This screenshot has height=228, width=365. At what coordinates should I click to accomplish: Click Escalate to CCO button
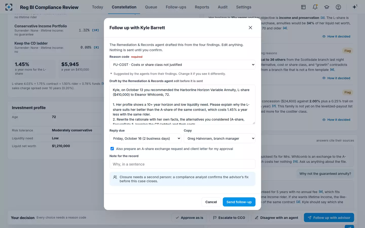(x=229, y=218)
